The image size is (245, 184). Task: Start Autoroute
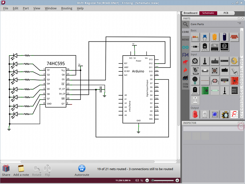(x=82, y=171)
